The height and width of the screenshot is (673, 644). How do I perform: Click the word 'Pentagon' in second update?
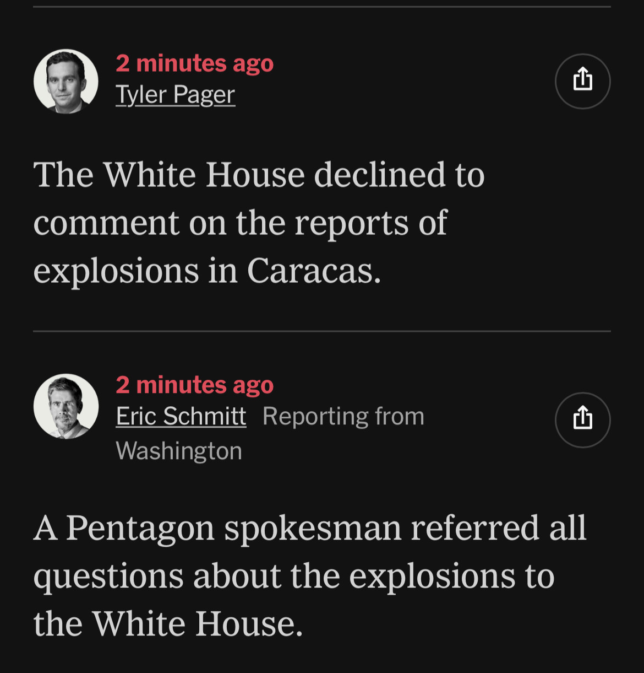tap(140, 528)
